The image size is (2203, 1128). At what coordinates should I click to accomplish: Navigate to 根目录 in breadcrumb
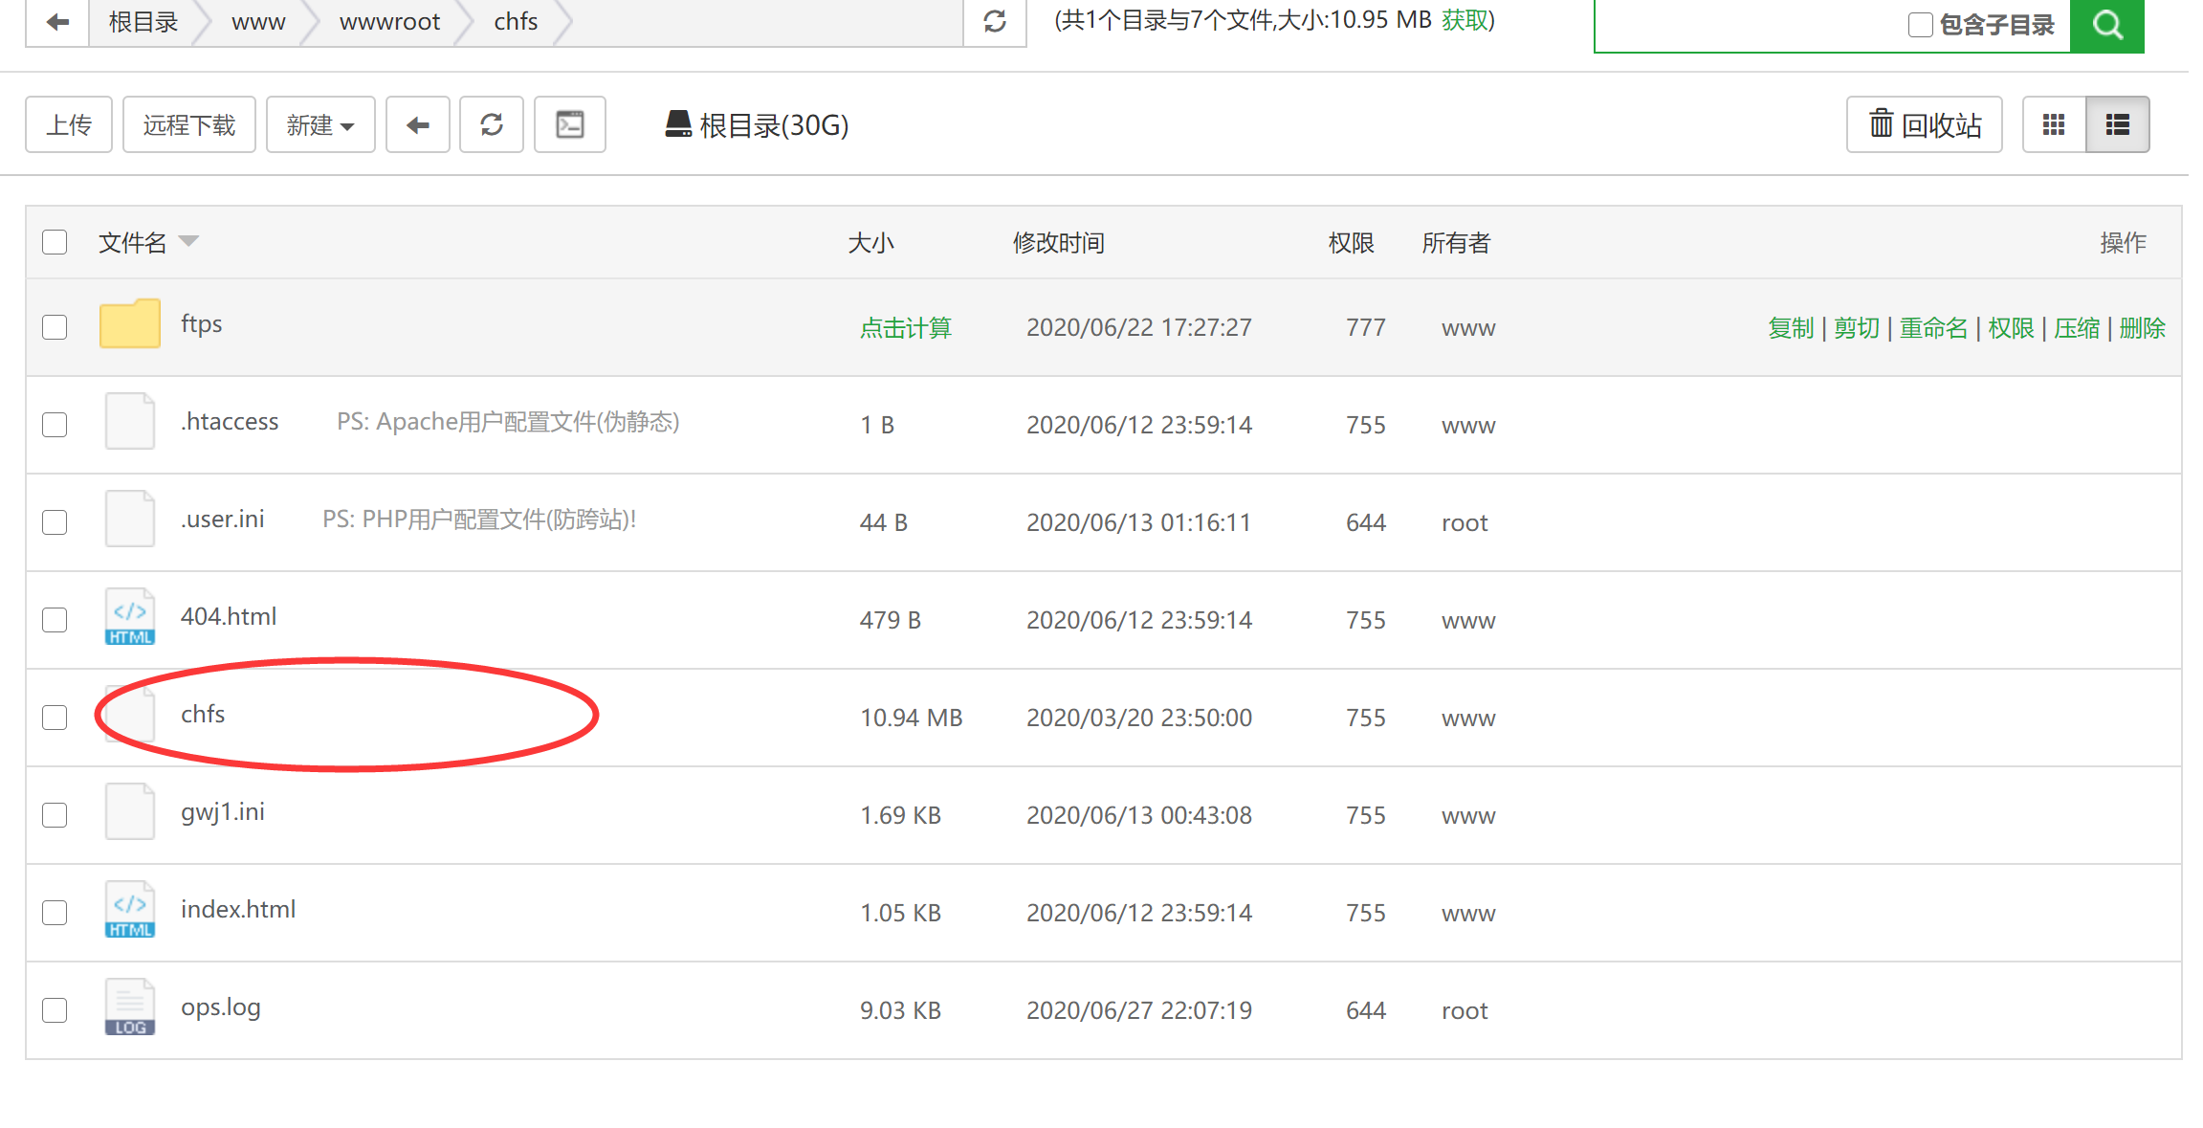pyautogui.click(x=143, y=21)
